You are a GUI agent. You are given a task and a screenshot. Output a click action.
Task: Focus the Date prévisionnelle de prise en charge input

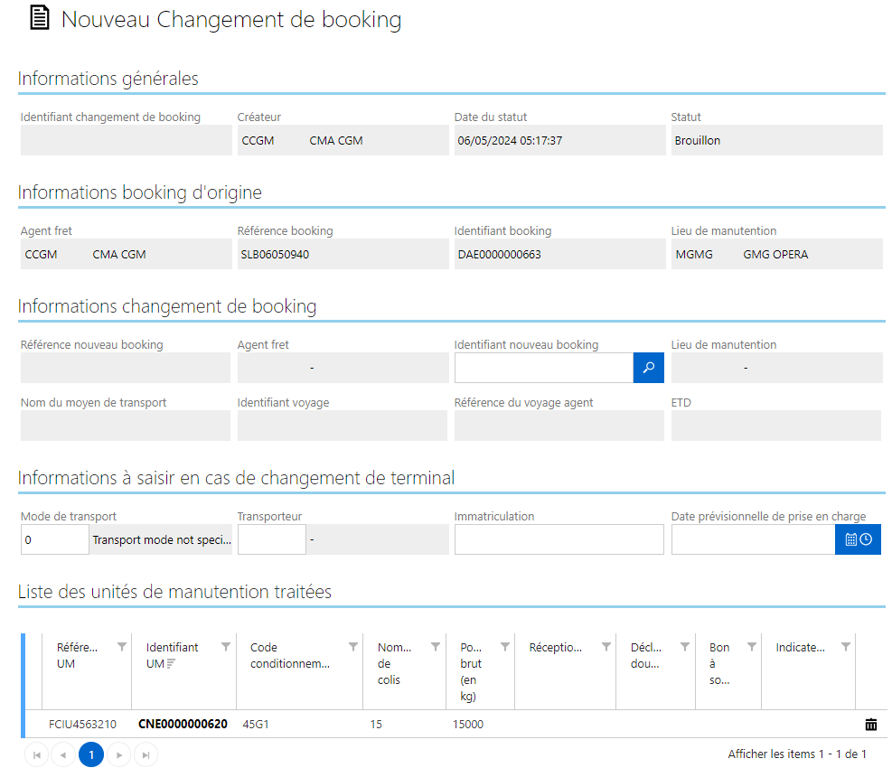click(x=753, y=539)
